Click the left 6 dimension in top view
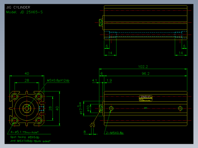 pyautogui.click(x=107, y=46)
